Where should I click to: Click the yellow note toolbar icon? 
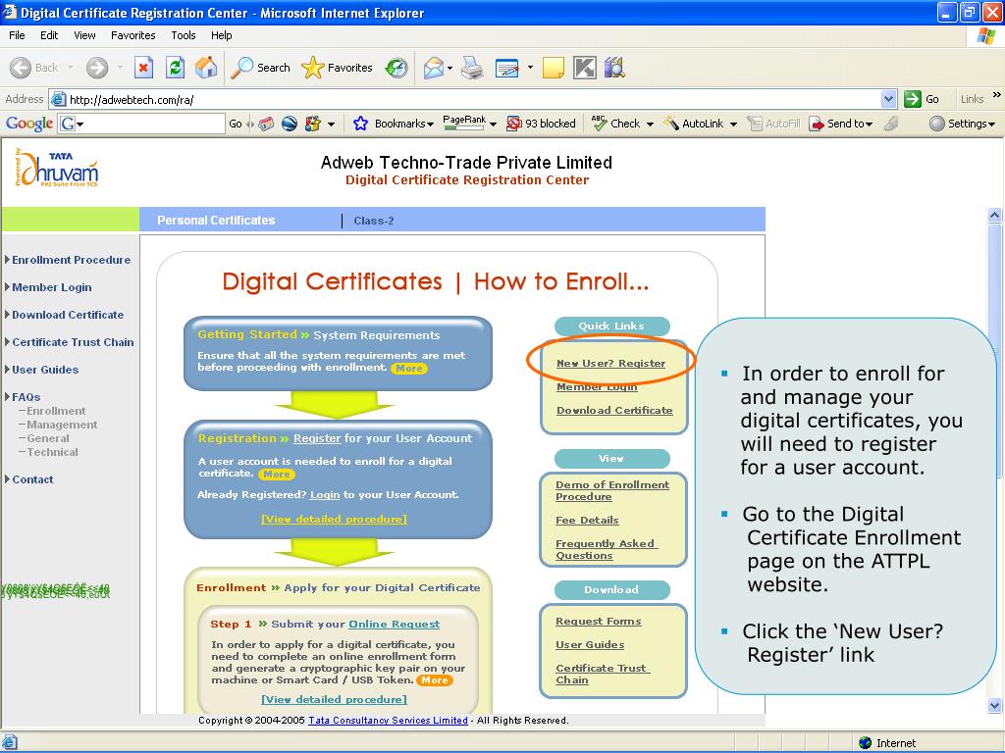coord(554,68)
